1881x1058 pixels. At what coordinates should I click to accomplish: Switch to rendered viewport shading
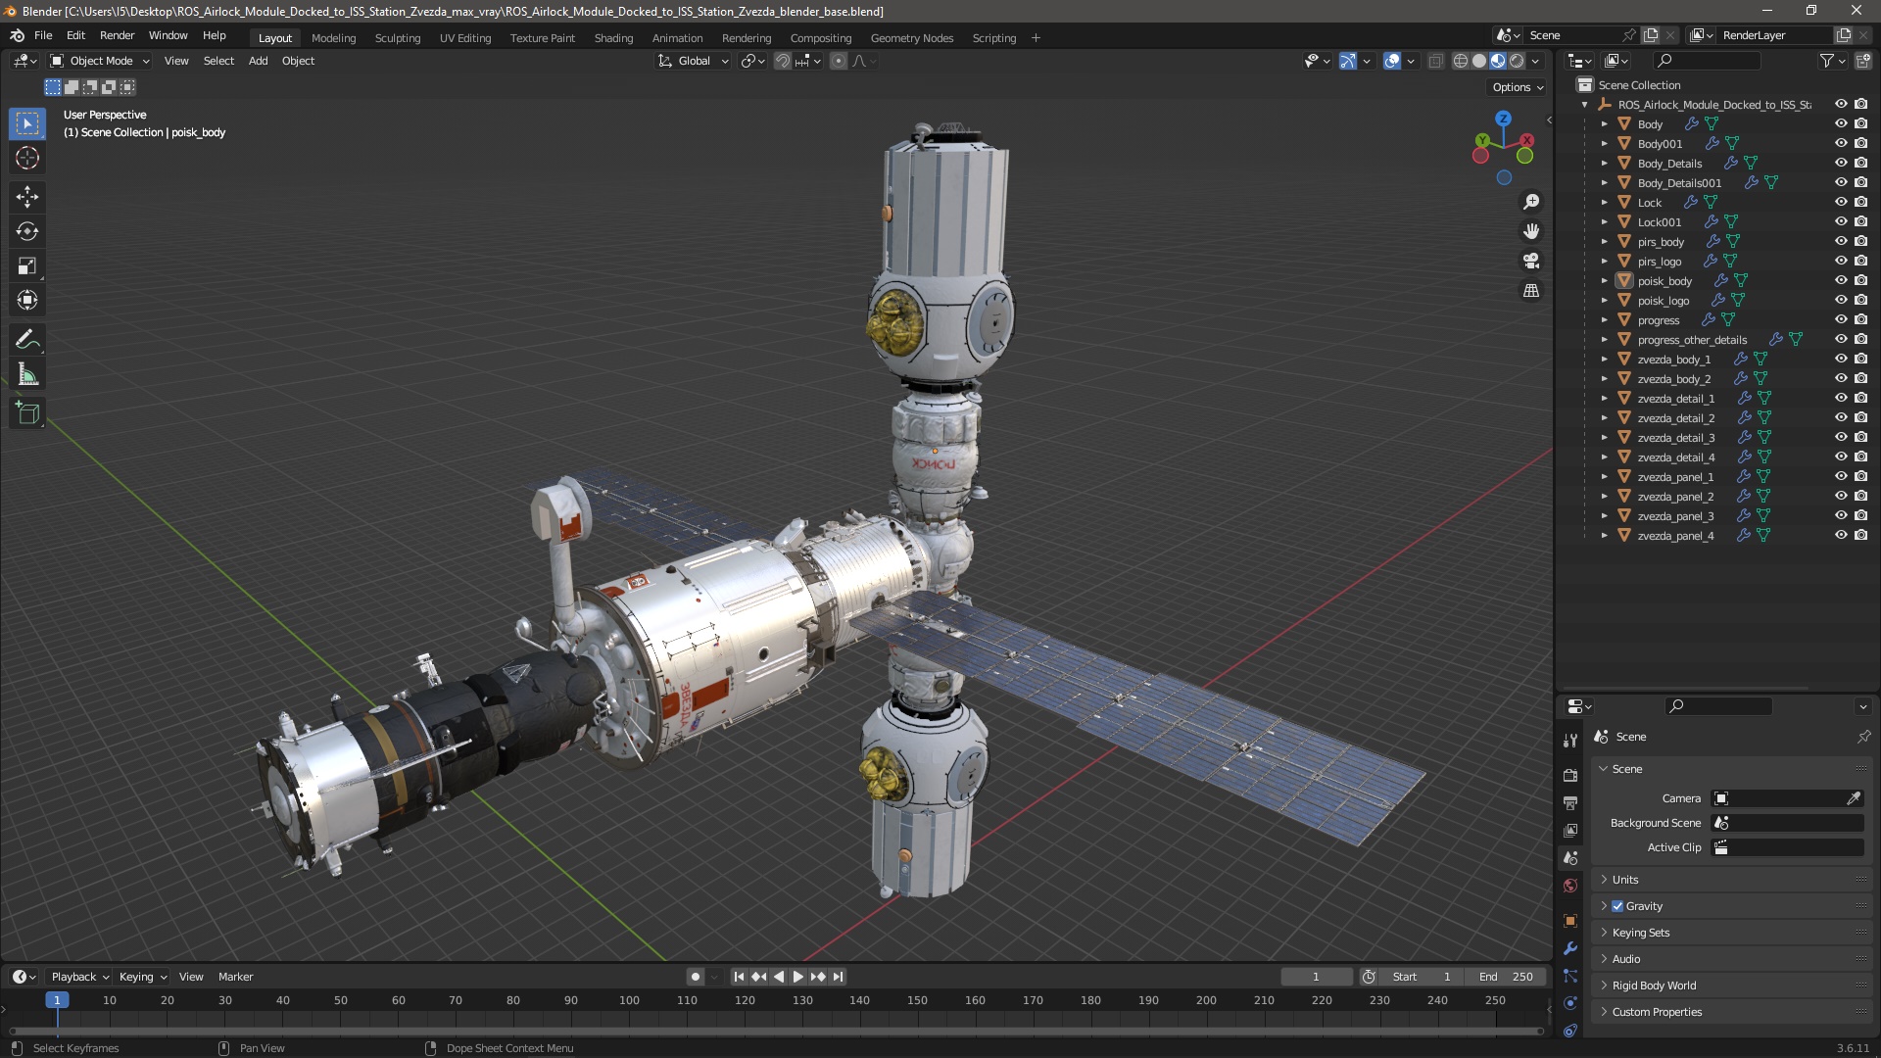(1517, 61)
